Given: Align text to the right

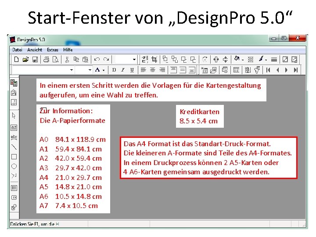Looking at the screenshot, I should (x=162, y=70).
